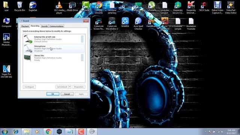
Task: Open the Google Chrome desktop shortcut
Action: pos(99,7)
